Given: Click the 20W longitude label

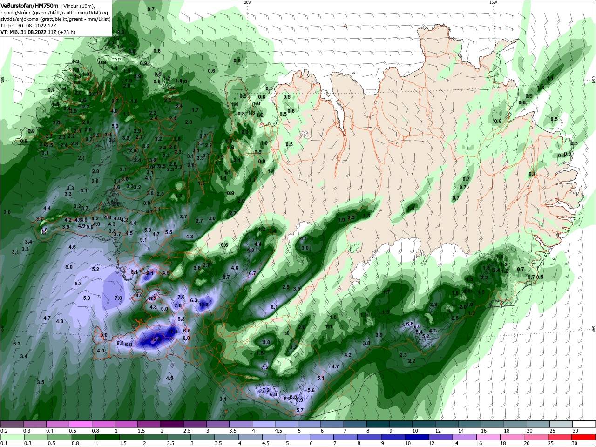Looking at the screenshot, I should pos(248,2).
